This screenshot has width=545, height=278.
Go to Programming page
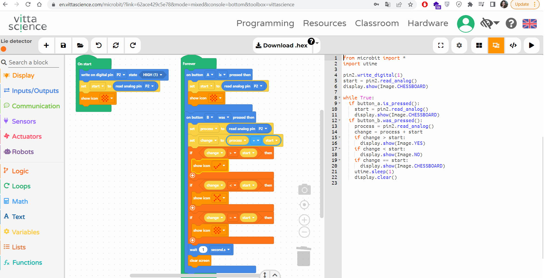point(265,23)
